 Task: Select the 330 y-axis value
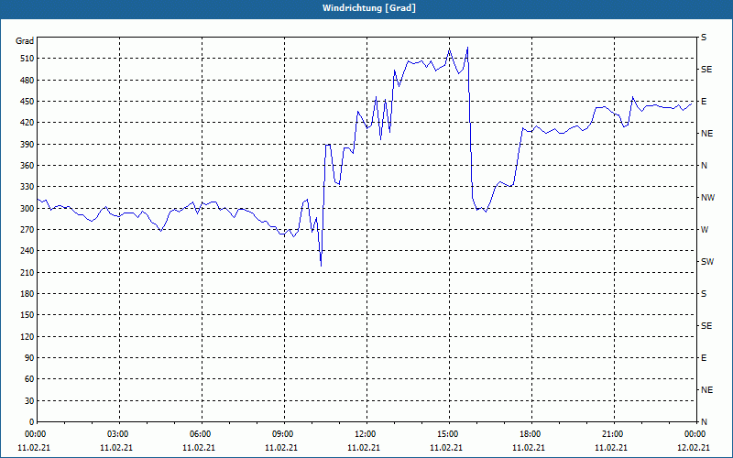27,187
